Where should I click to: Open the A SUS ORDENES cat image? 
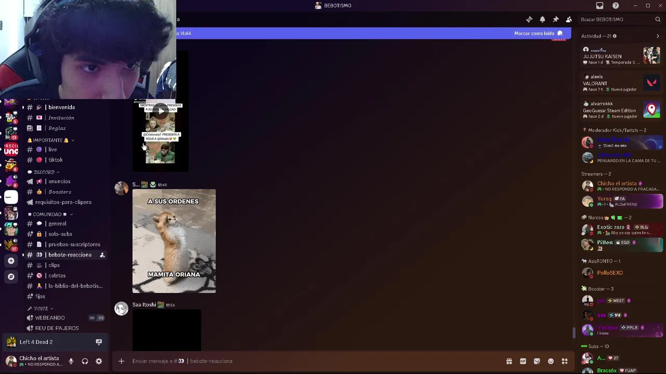click(x=174, y=241)
